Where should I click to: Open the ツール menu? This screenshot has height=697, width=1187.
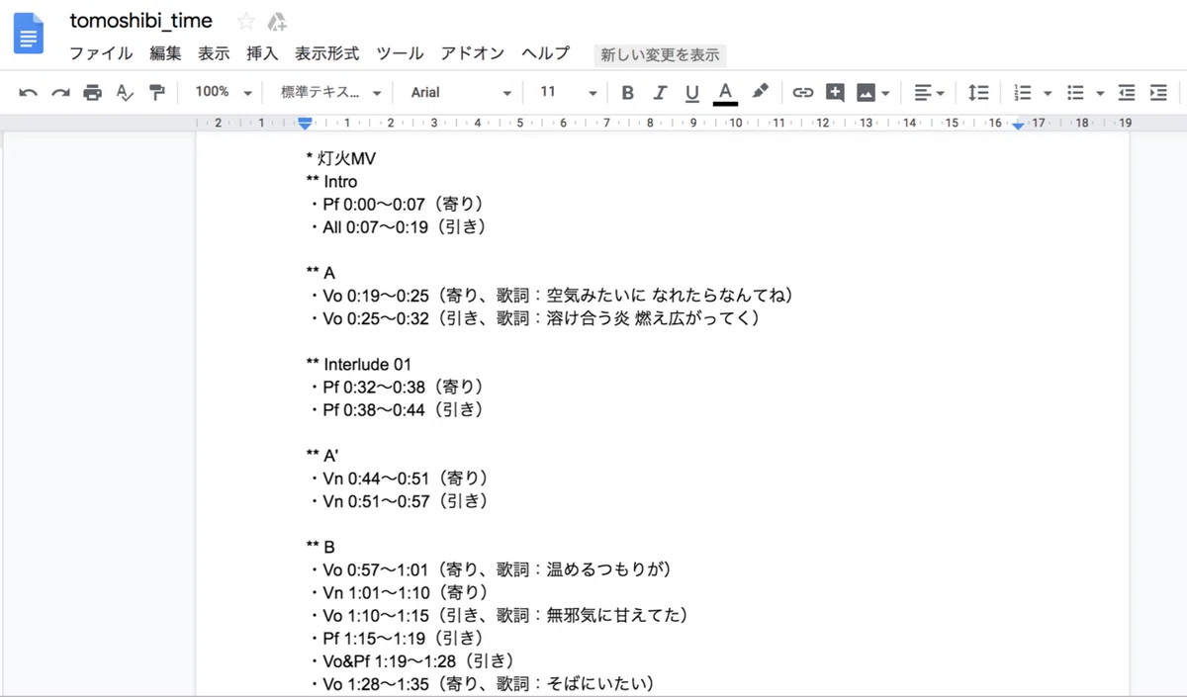coord(400,53)
